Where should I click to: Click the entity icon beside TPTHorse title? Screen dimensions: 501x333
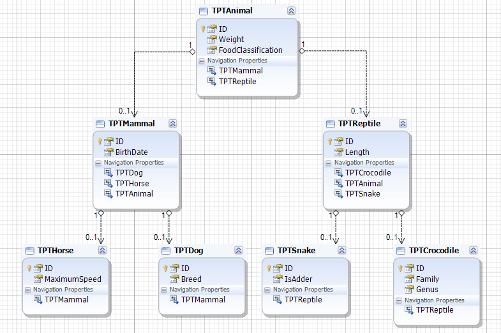coord(30,251)
